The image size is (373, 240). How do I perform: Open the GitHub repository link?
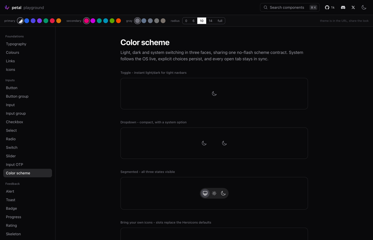click(330, 7)
